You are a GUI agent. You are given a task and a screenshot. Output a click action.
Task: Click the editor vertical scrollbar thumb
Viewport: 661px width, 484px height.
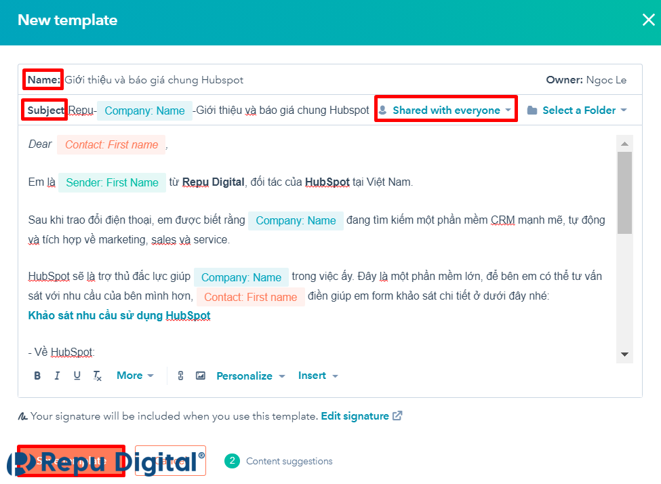tap(625, 193)
